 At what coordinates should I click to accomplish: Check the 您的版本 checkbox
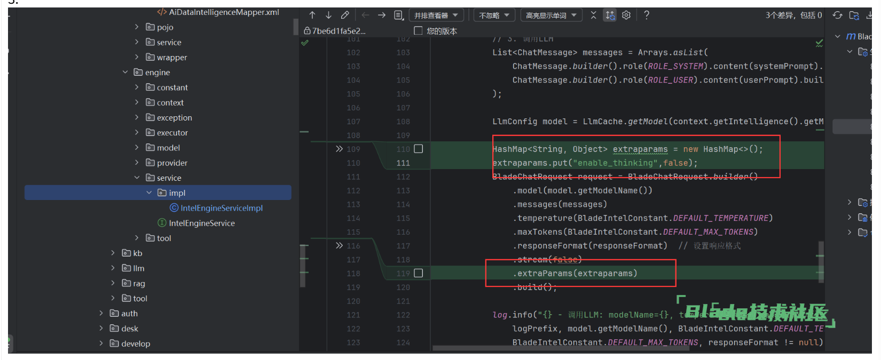click(x=418, y=31)
